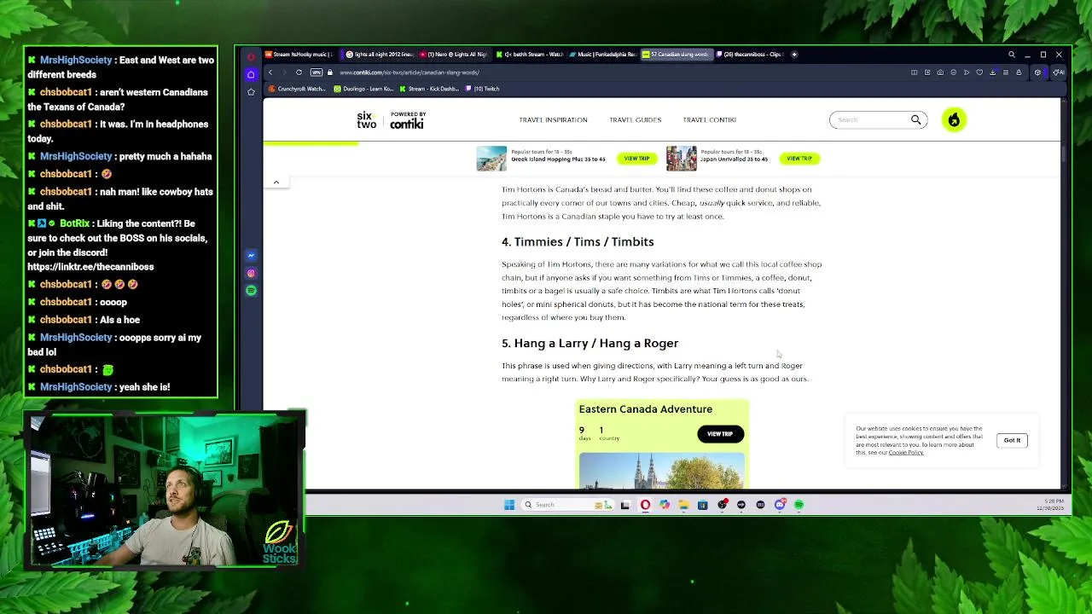Open Duolingo bookmark
Image resolution: width=1092 pixels, height=614 pixels.
click(x=363, y=89)
